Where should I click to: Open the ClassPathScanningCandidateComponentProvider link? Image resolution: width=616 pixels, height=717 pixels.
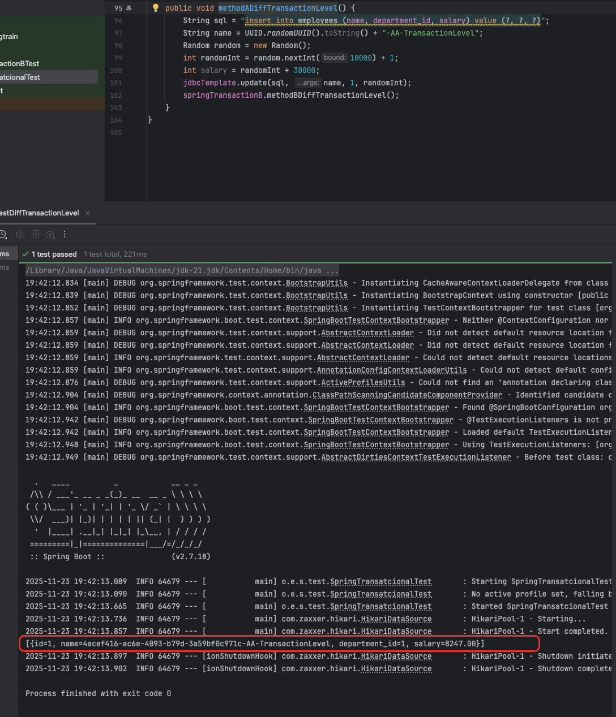click(x=407, y=395)
